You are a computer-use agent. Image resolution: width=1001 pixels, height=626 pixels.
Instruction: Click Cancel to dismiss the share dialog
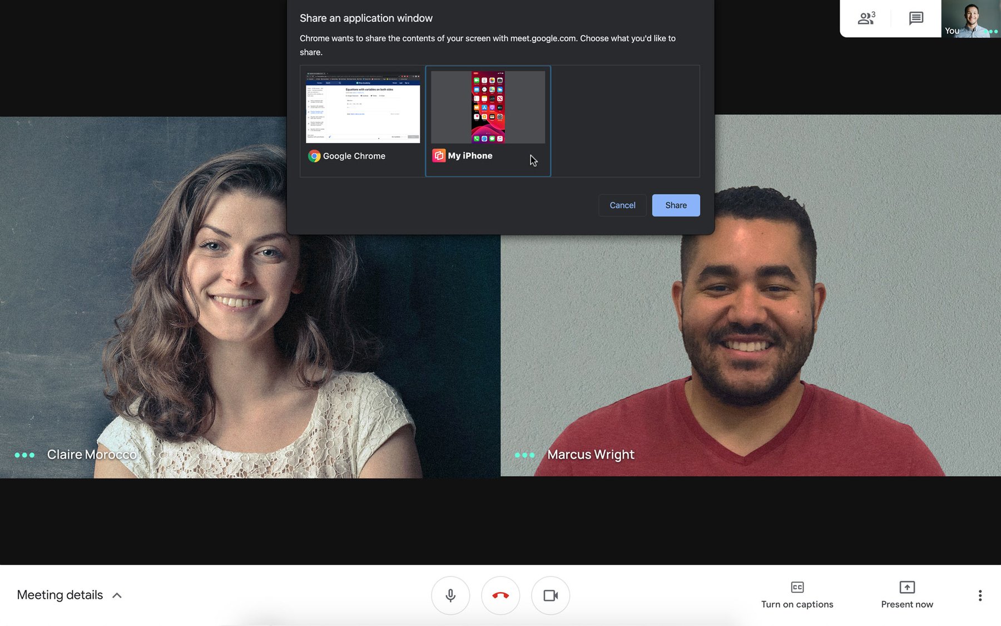[x=622, y=205]
